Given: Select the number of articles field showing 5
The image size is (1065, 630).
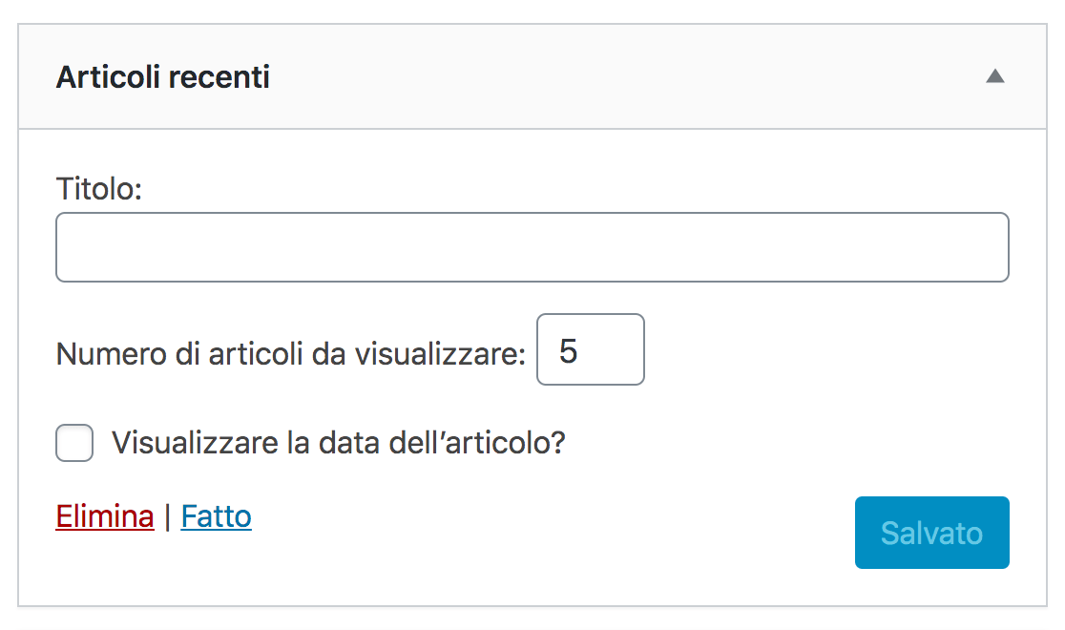Looking at the screenshot, I should click(x=590, y=349).
